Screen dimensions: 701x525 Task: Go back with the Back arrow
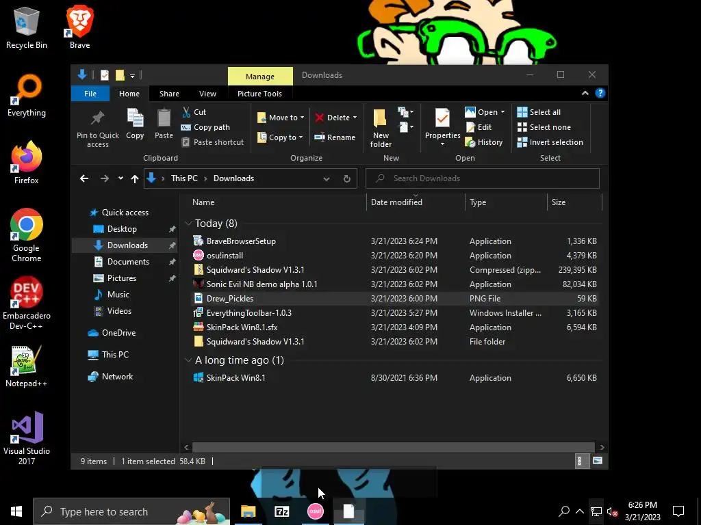[84, 178]
